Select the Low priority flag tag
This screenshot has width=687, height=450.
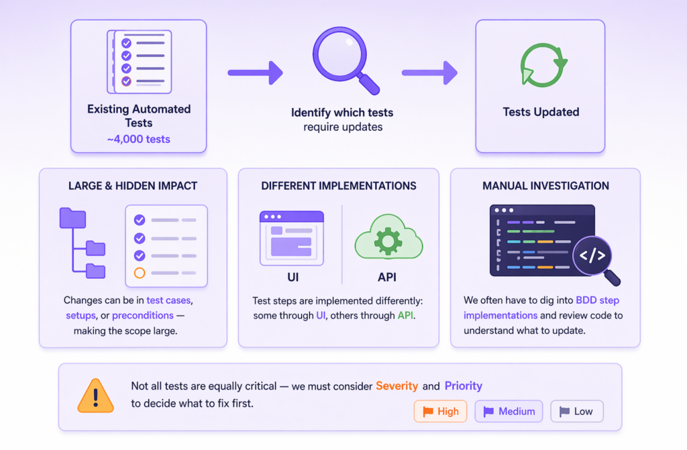click(576, 411)
